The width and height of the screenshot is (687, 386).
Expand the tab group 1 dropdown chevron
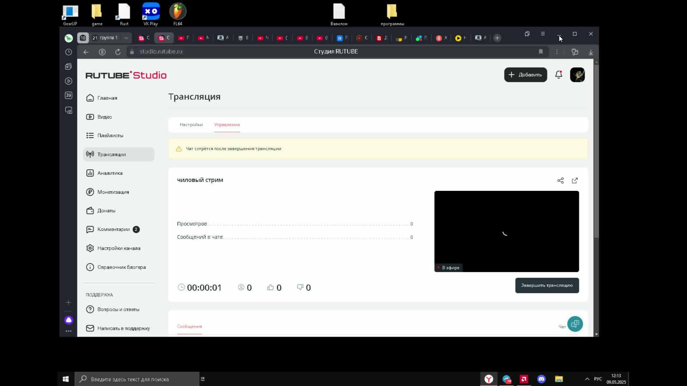pos(126,38)
